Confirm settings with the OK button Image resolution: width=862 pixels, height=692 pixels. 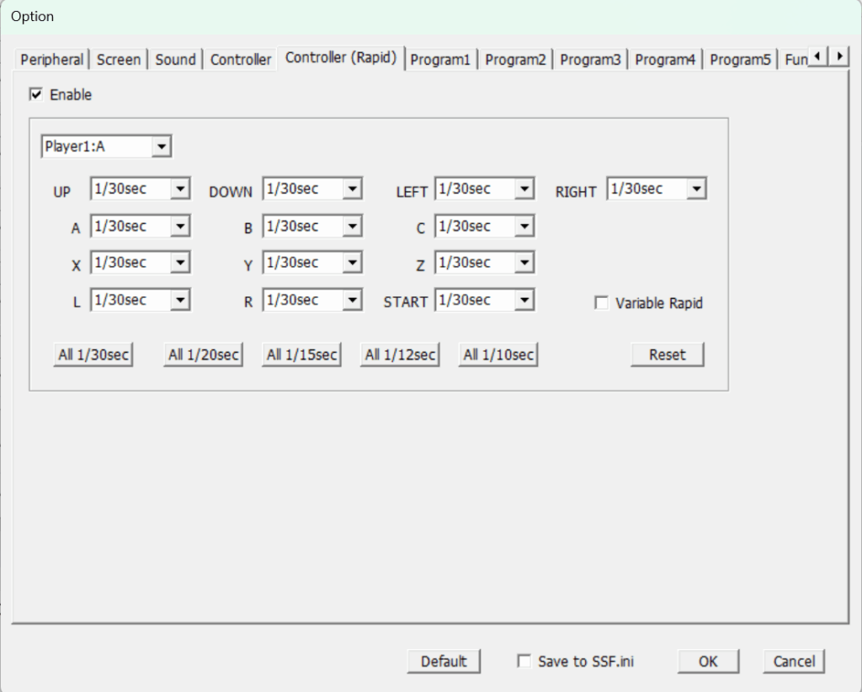point(708,661)
